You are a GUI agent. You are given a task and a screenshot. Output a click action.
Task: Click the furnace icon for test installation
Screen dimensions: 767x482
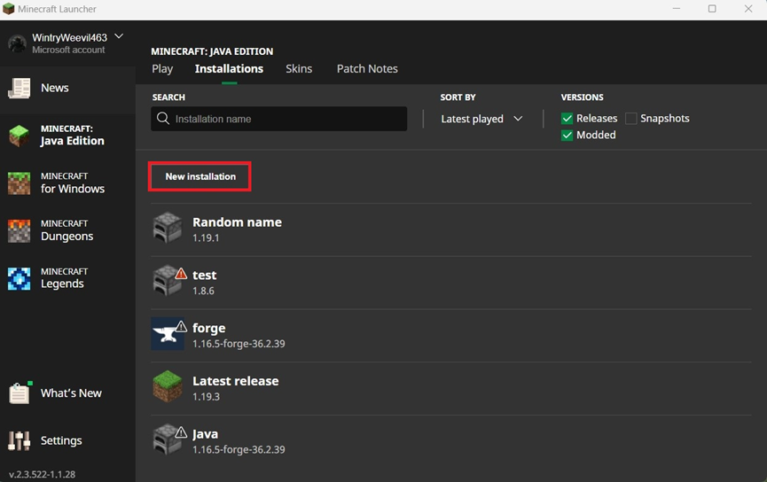point(168,281)
